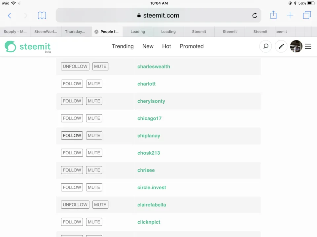This screenshot has height=237, width=317.
Task: Follow chrisee
Action: tap(72, 170)
